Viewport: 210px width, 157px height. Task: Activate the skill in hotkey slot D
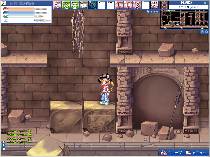(84, 5)
